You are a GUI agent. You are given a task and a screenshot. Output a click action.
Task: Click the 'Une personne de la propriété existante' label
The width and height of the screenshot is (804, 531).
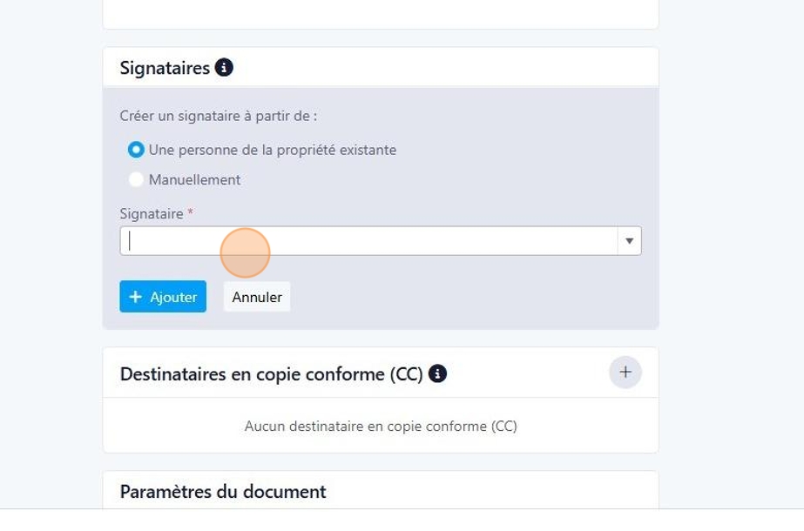272,150
